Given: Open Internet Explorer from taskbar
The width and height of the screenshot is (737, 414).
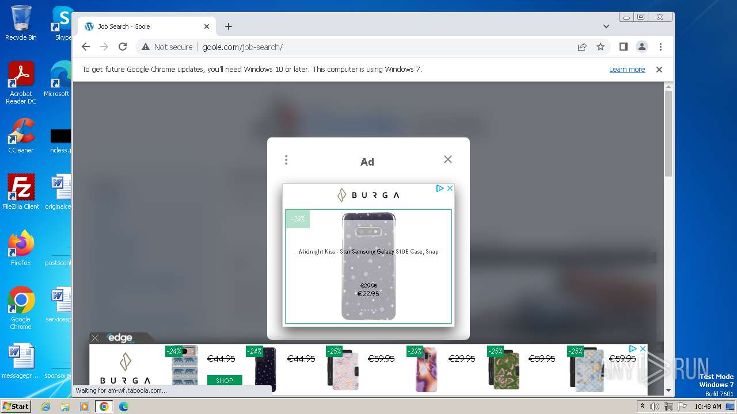Looking at the screenshot, I should 46,407.
